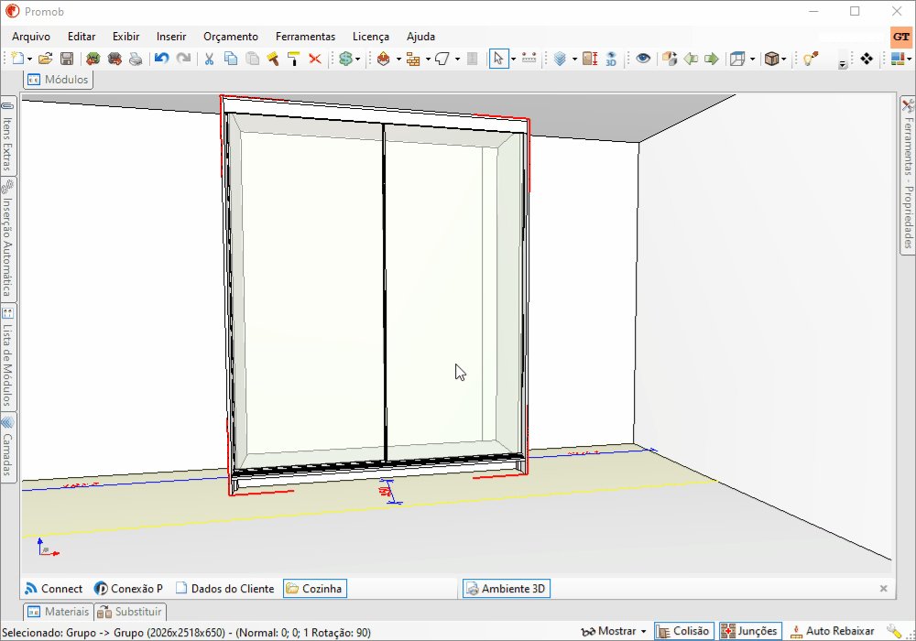
Task: Click the Undo arrow icon
Action: coord(161,59)
